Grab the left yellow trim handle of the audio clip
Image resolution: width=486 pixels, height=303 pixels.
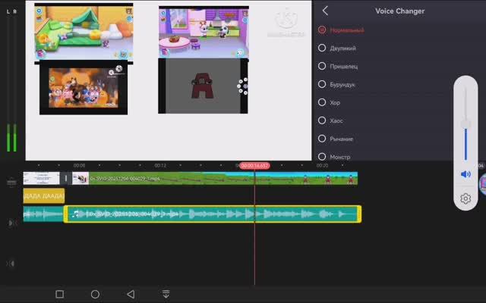point(66,214)
